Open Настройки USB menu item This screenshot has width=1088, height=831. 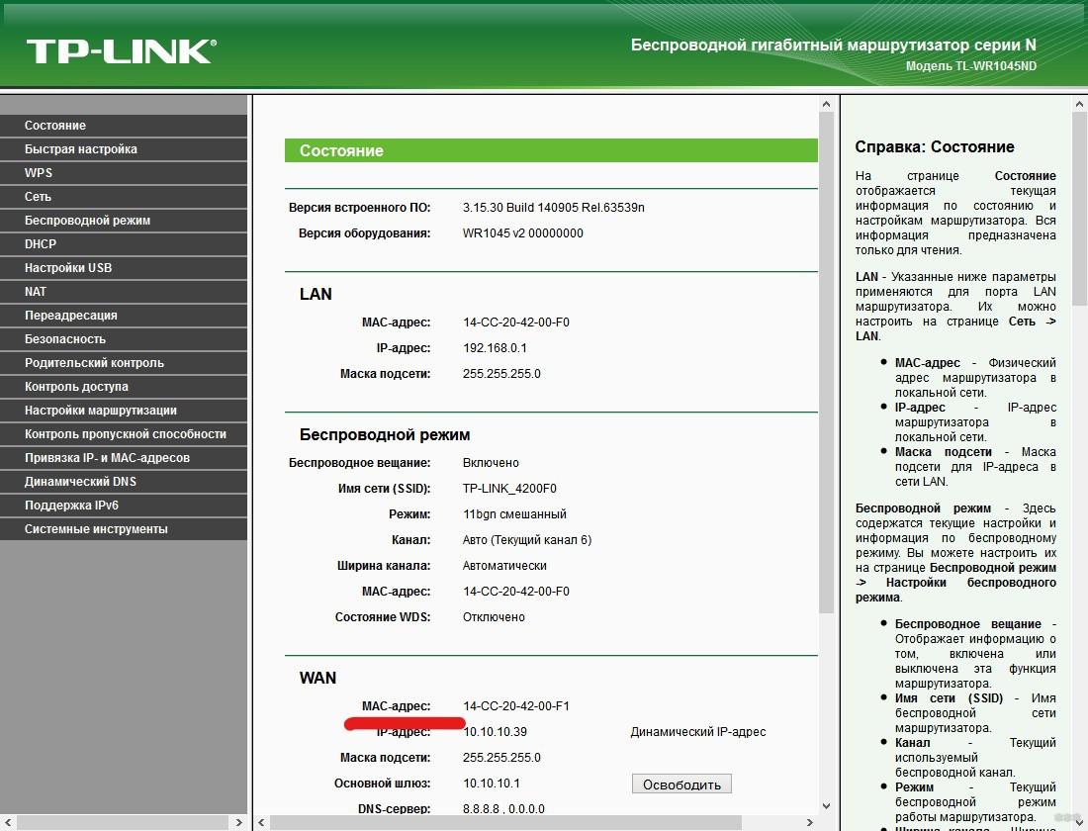(124, 268)
